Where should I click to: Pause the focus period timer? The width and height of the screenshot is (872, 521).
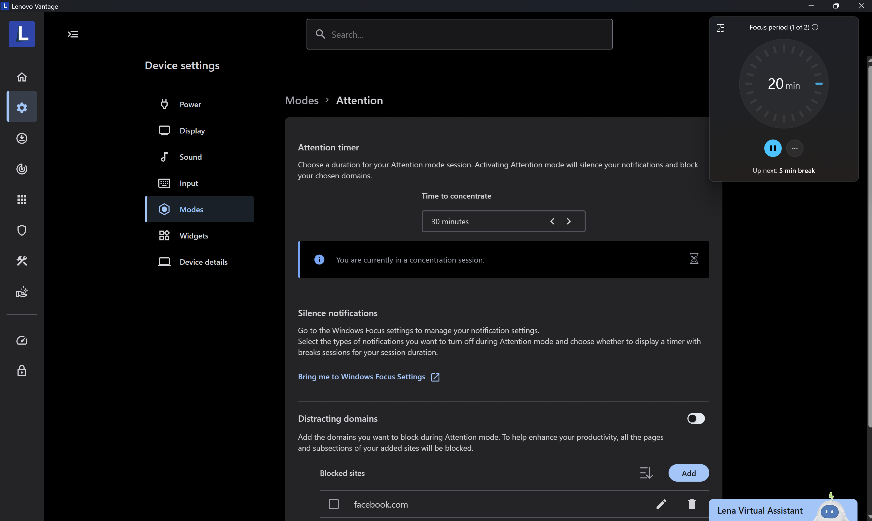pos(772,148)
